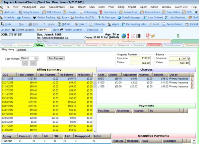Open the Schedule view
Screen dimensions: 199x144
(7, 18)
